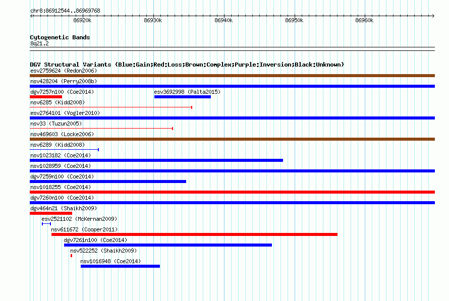449x301 pixels.
Task: Open dgv7259n100 (Coe2014) variant label
Action: coord(62,176)
